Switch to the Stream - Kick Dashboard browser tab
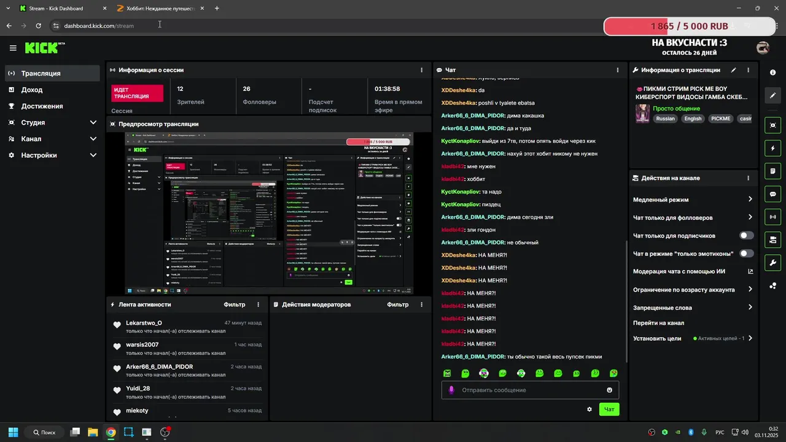This screenshot has width=786, height=442. [x=64, y=9]
